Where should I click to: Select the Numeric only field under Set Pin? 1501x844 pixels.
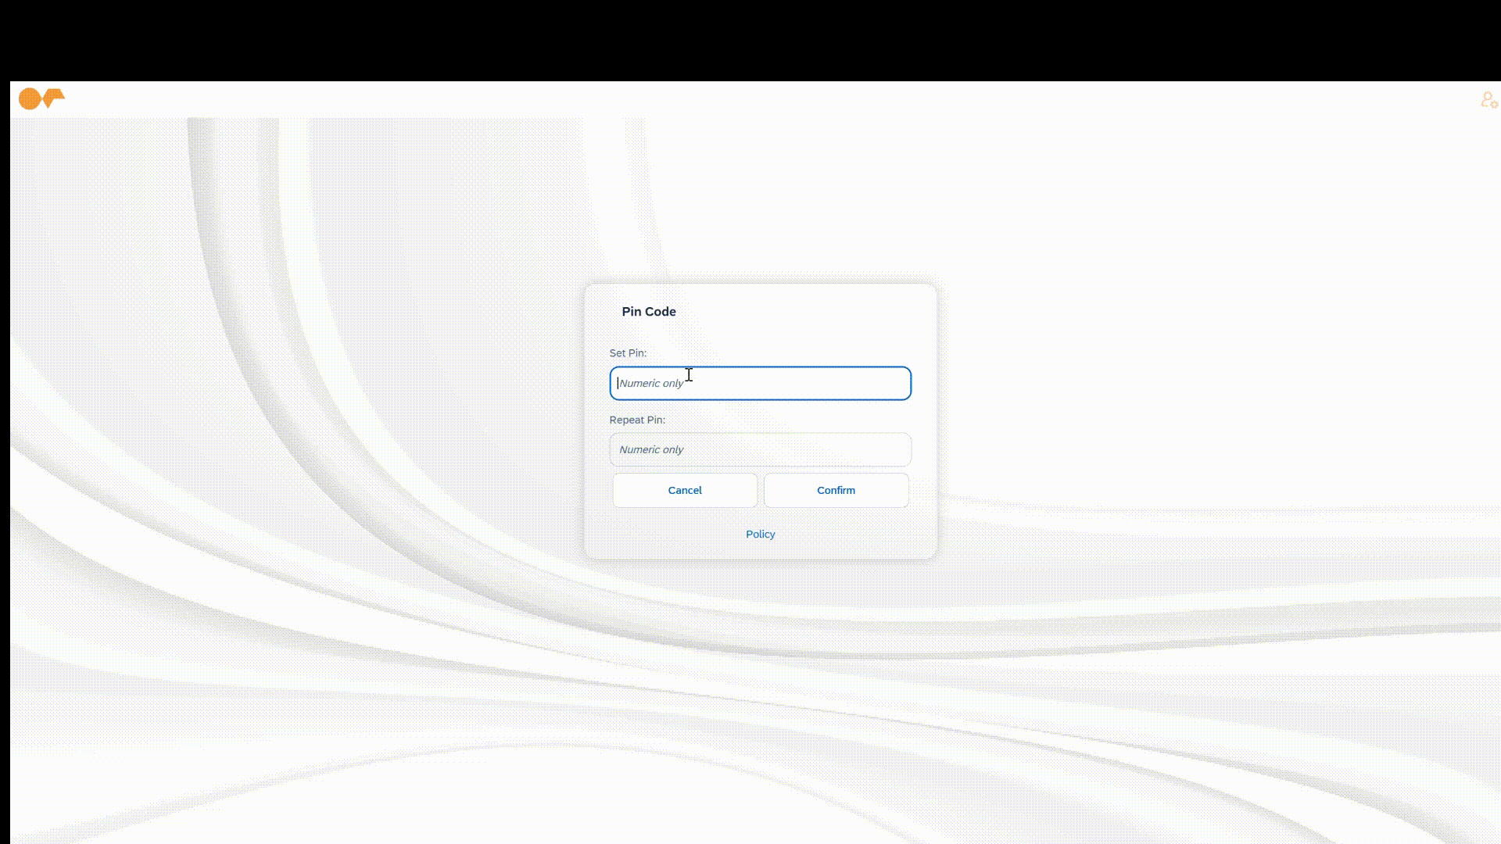coord(759,383)
